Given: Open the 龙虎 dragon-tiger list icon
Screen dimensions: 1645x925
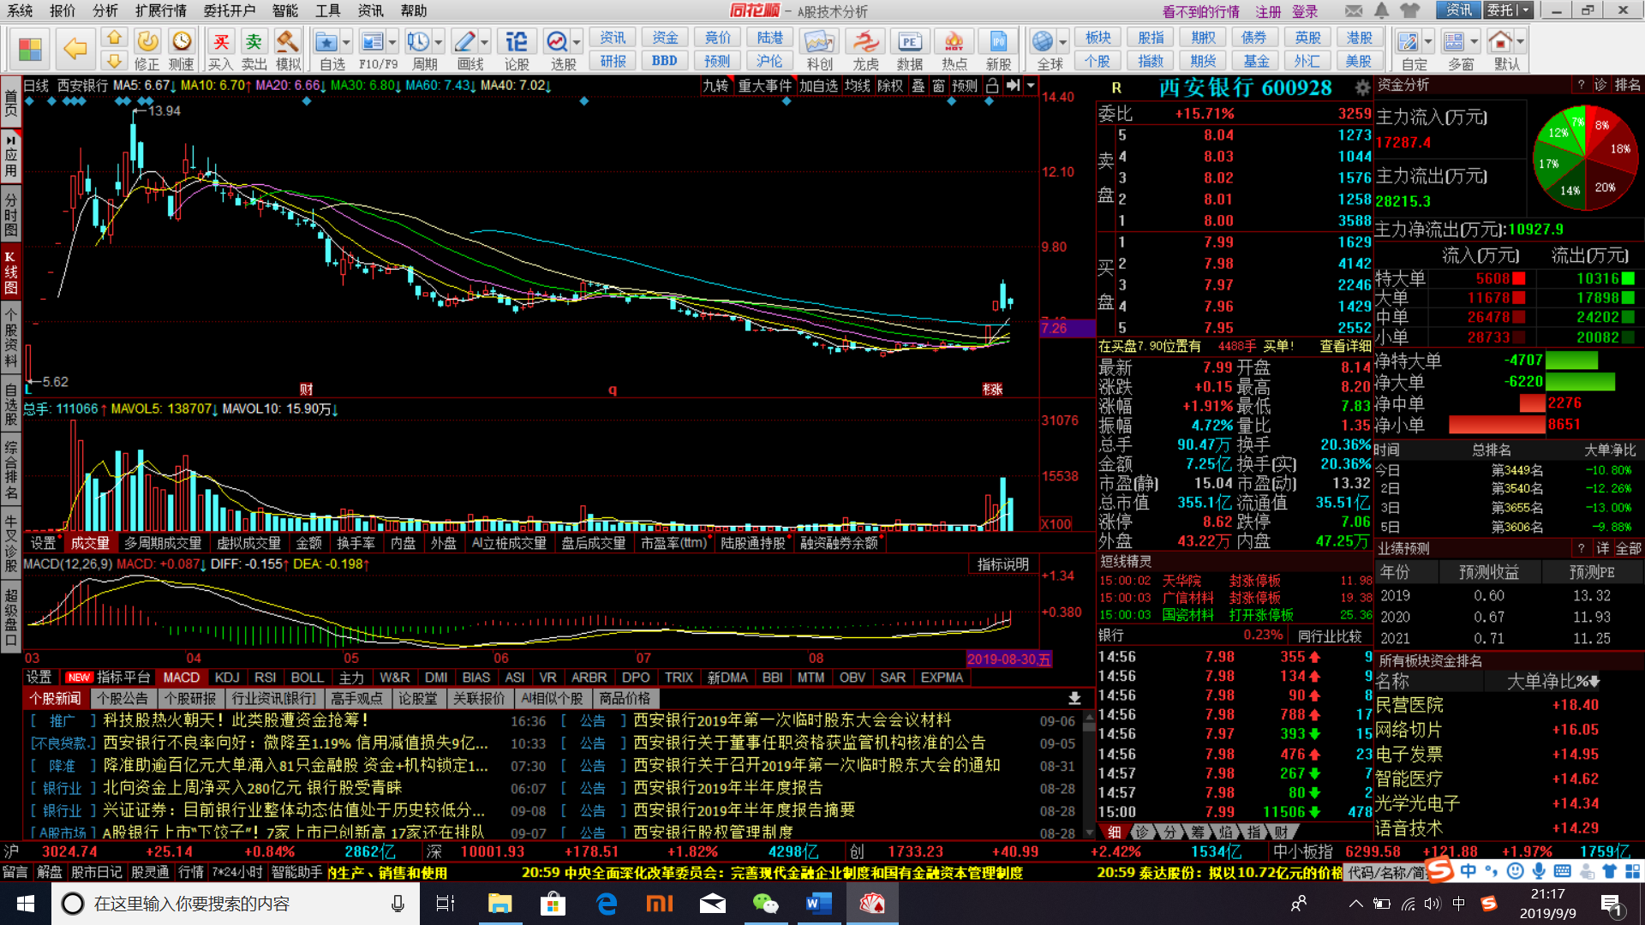Looking at the screenshot, I should 865,50.
